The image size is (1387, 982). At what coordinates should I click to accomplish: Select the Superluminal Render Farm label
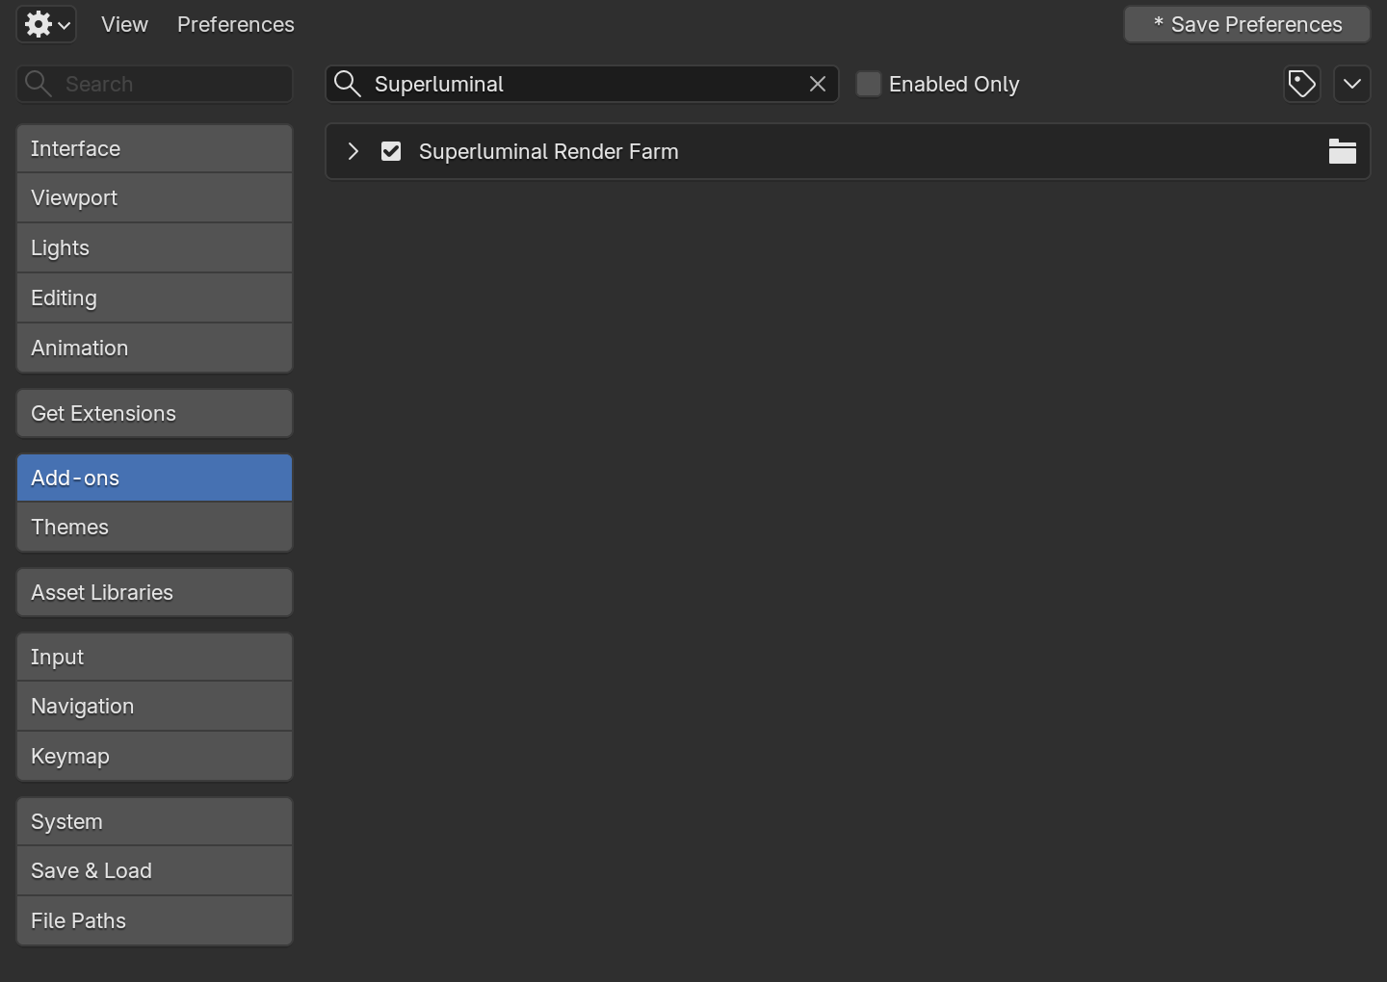click(x=549, y=151)
